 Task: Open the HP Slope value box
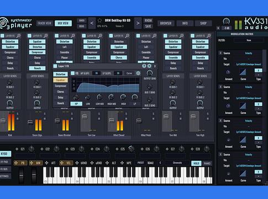[x=96, y=73]
